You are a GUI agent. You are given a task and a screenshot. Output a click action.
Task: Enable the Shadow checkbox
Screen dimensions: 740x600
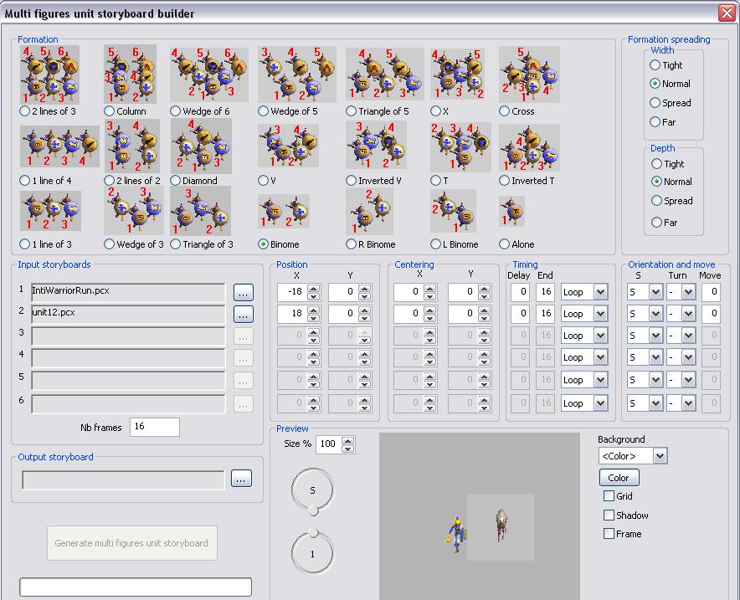[609, 515]
